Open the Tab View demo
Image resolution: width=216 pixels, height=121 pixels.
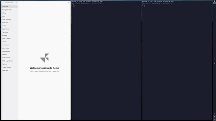(10, 32)
